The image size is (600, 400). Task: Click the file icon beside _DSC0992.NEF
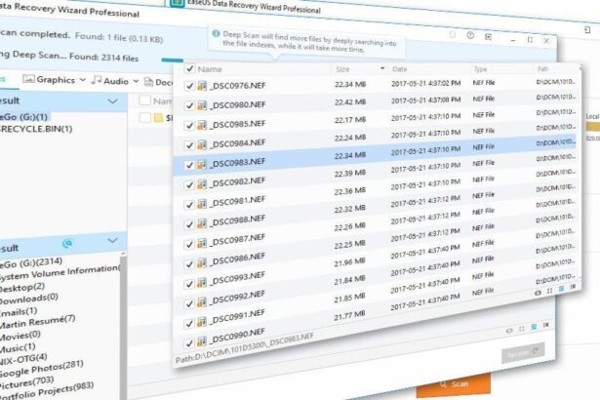(202, 303)
